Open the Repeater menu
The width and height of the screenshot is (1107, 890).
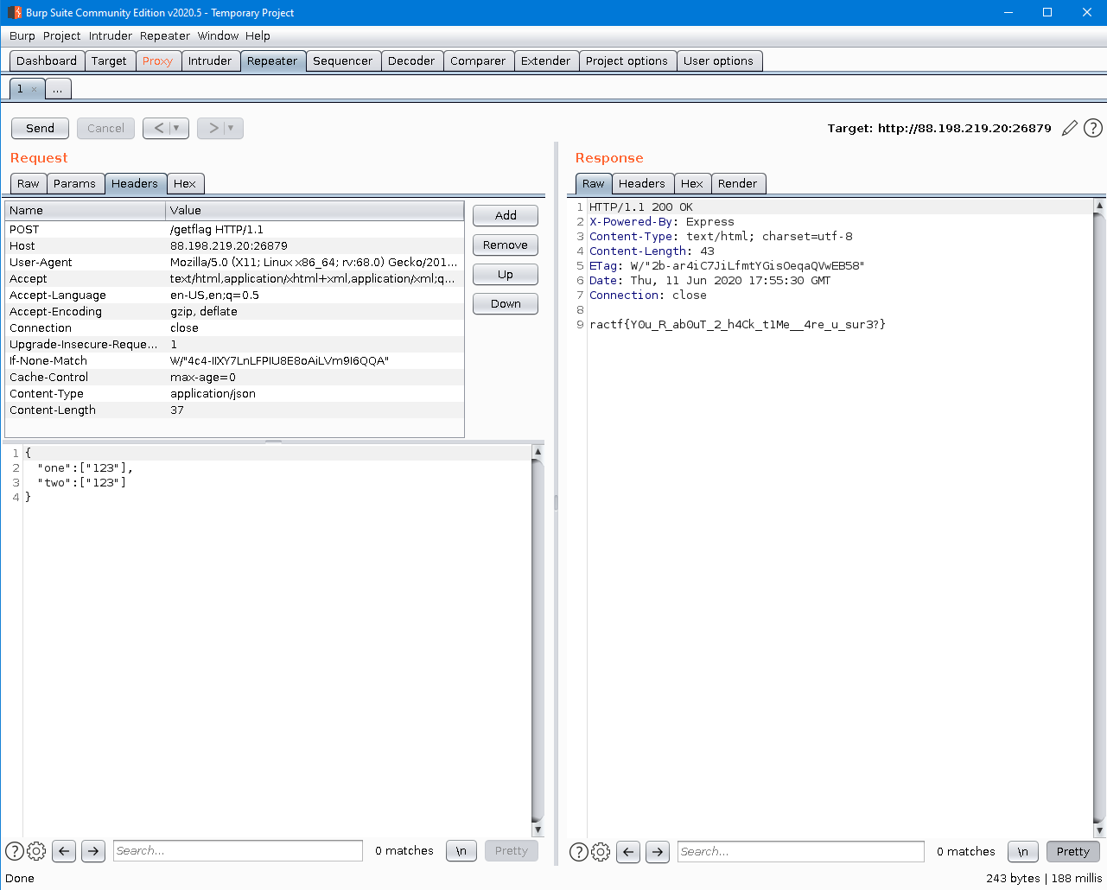pos(164,36)
